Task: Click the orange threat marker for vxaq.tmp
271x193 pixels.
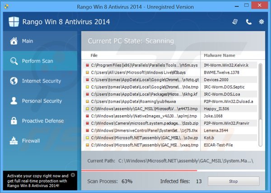Action: click(88, 145)
